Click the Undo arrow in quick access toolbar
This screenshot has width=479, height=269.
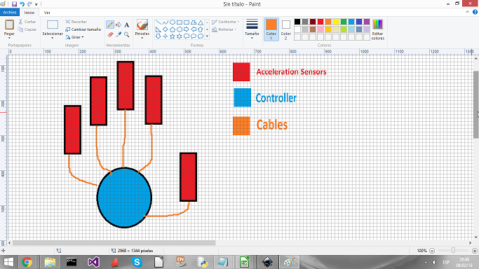(x=22, y=4)
